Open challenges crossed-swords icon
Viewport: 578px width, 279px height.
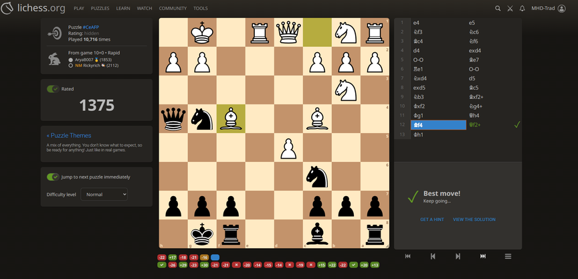510,9
